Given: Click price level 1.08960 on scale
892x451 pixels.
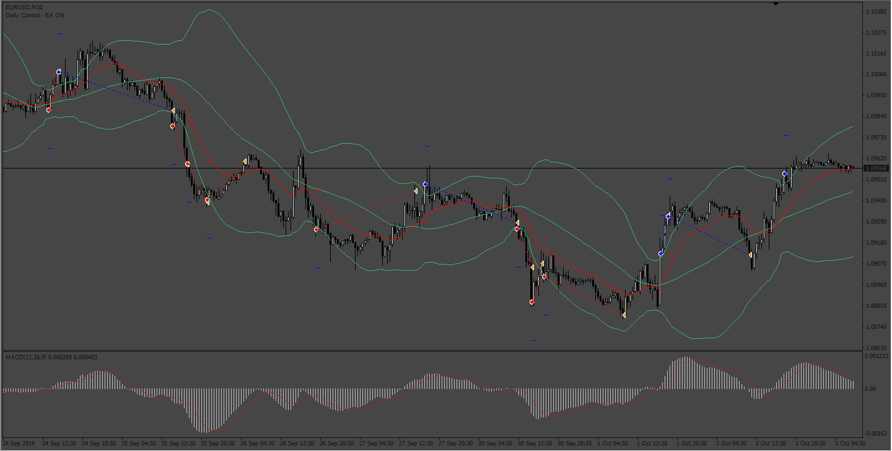Looking at the screenshot, I should coord(877,285).
